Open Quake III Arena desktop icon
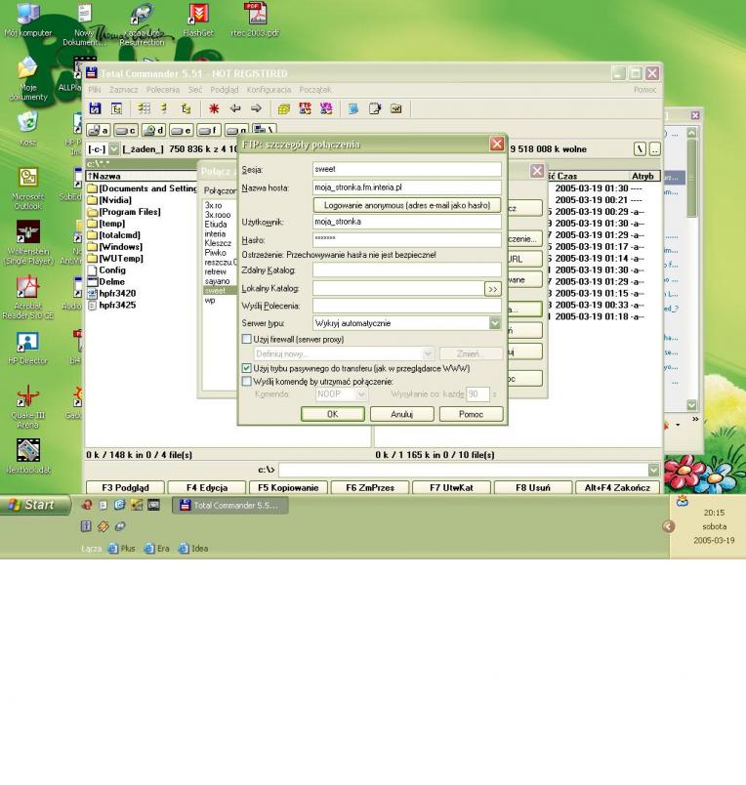The image size is (746, 785). click(28, 407)
